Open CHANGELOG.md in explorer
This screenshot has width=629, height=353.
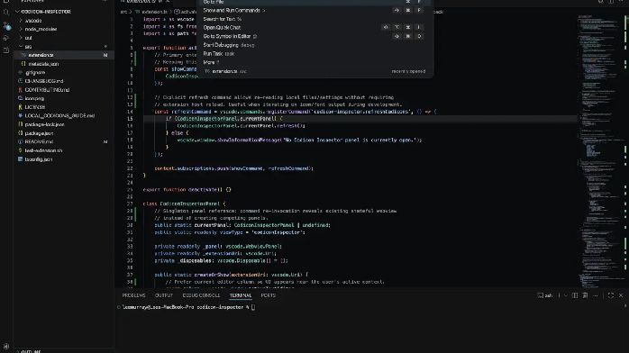(x=64, y=81)
